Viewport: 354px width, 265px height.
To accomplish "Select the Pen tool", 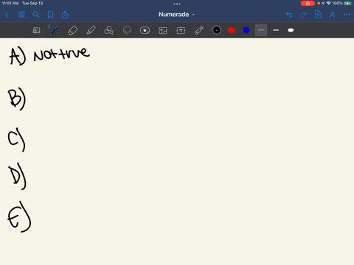I will click(x=55, y=30).
